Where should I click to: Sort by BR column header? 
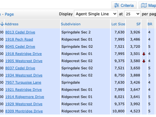[x=150, y=24]
